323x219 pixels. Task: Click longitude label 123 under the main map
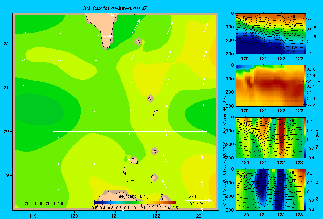tap(198, 216)
